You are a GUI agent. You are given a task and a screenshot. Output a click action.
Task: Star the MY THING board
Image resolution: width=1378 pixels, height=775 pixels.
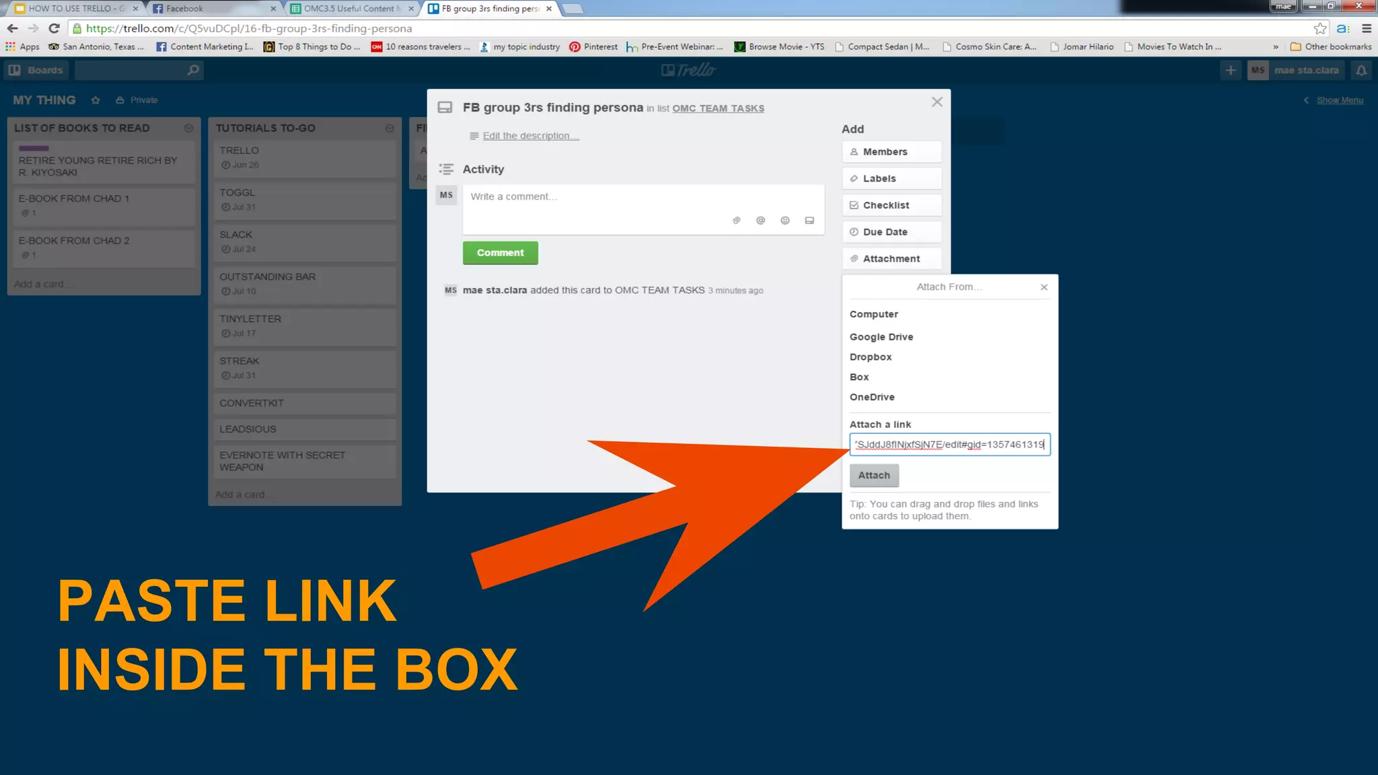click(96, 100)
